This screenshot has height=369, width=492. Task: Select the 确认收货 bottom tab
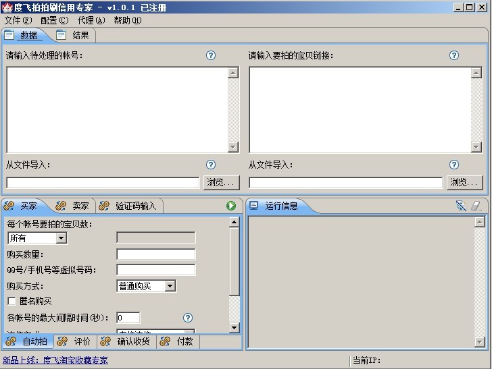point(127,341)
